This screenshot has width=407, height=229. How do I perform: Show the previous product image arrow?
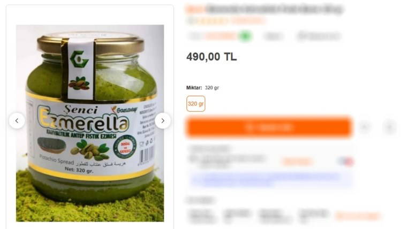click(x=17, y=120)
